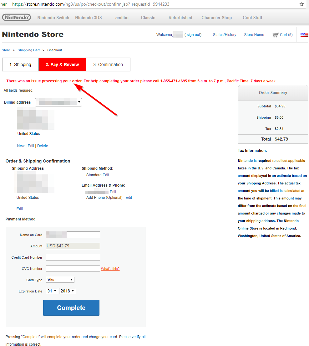Edit the email address

point(113,192)
